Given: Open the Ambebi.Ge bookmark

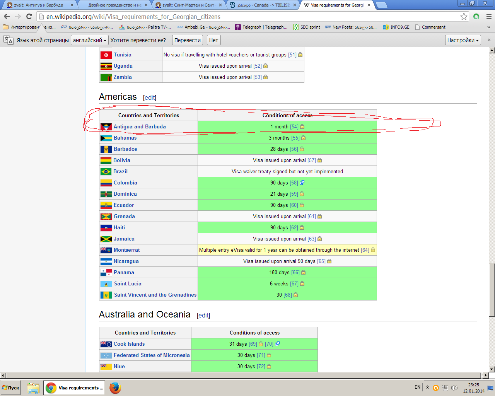Looking at the screenshot, I should click(203, 27).
